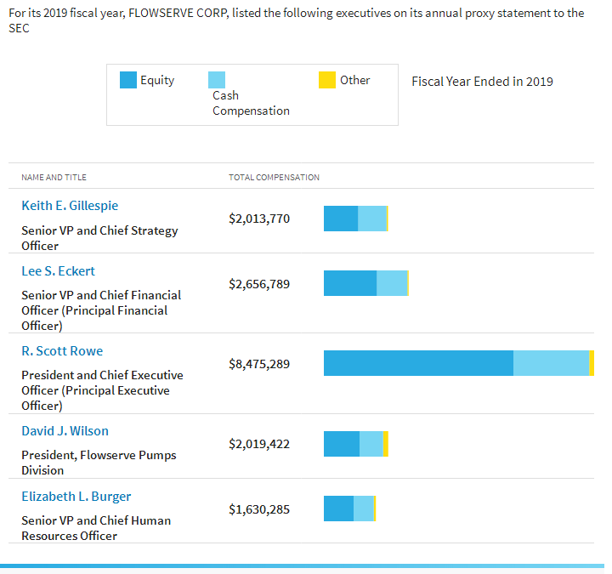
Task: Click the Fiscal Year Ended in 2019 label
Action: coord(483,82)
